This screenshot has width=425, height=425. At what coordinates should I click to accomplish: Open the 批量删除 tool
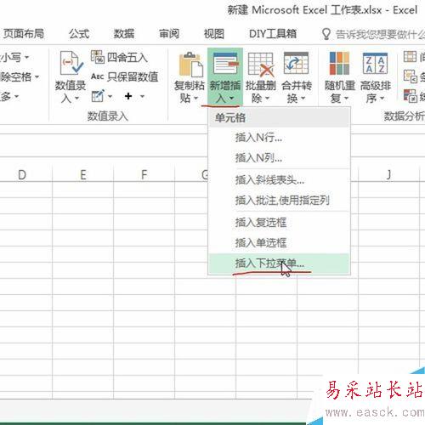[x=261, y=78]
